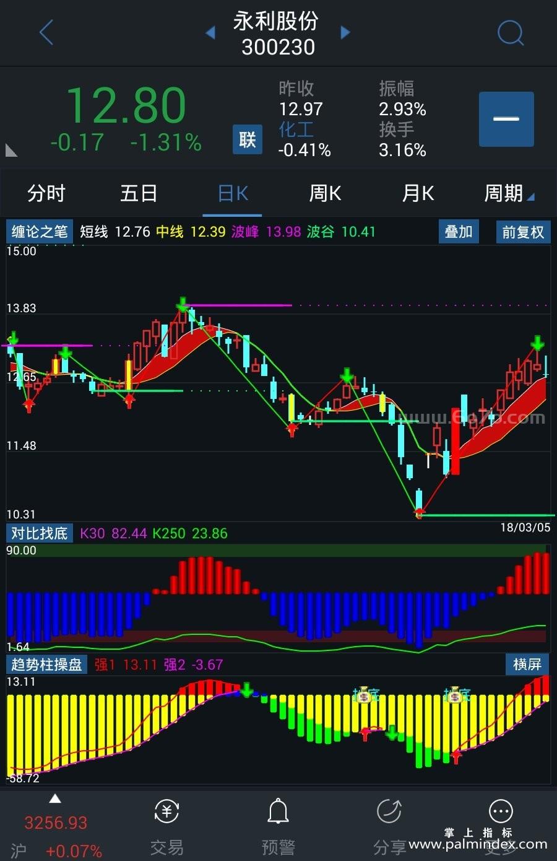Tap the date label 18/03/05 on chart
The height and width of the screenshot is (861, 557).
525,527
